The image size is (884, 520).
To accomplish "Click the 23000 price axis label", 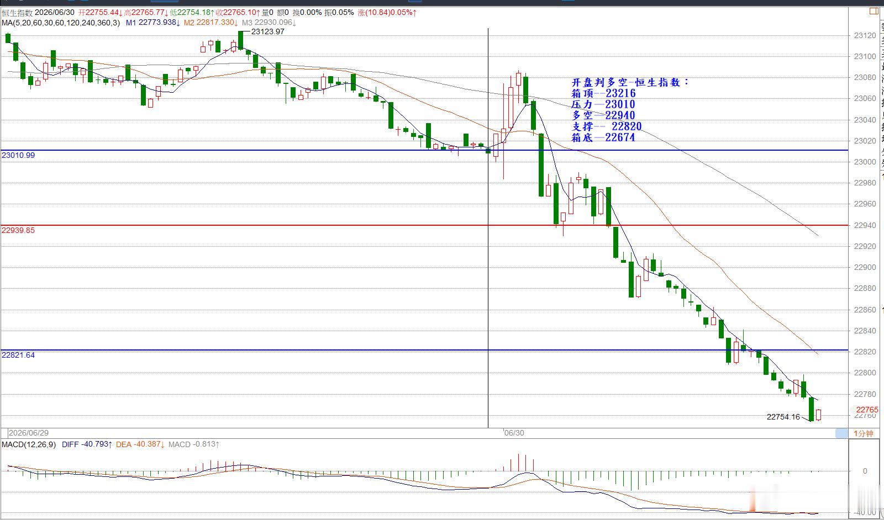I will tap(865, 162).
